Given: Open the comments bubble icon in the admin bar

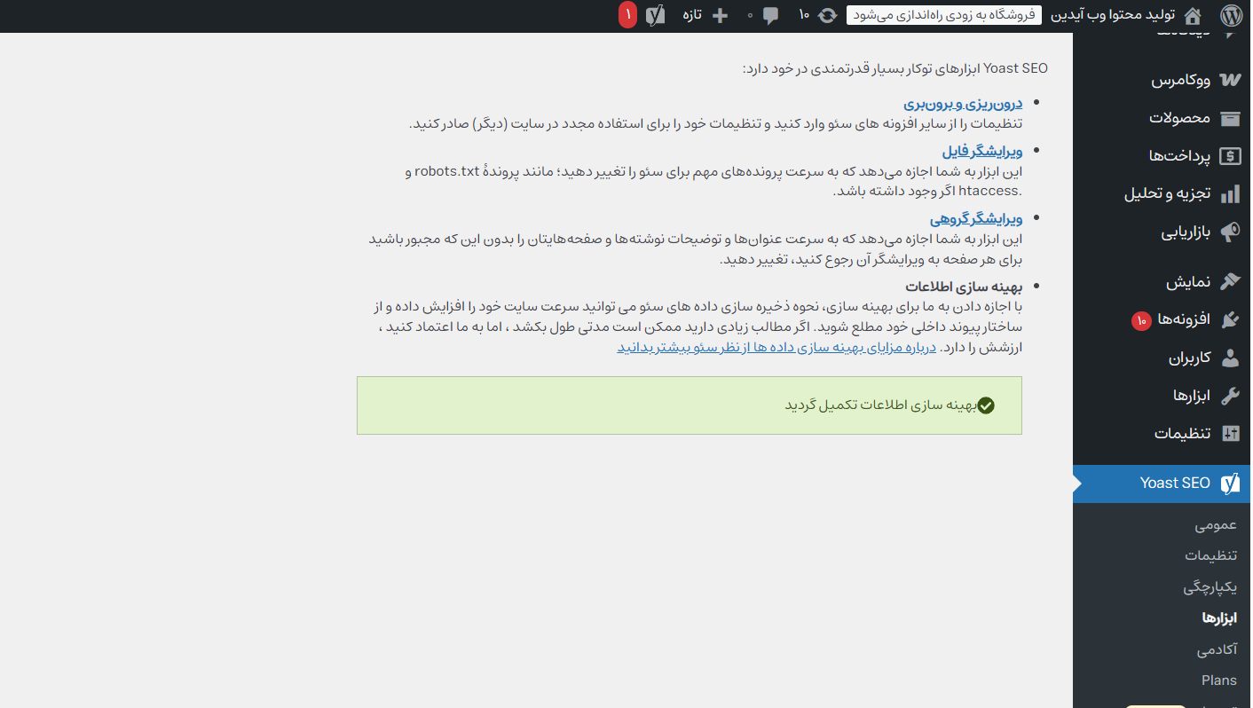Looking at the screenshot, I should 770,15.
